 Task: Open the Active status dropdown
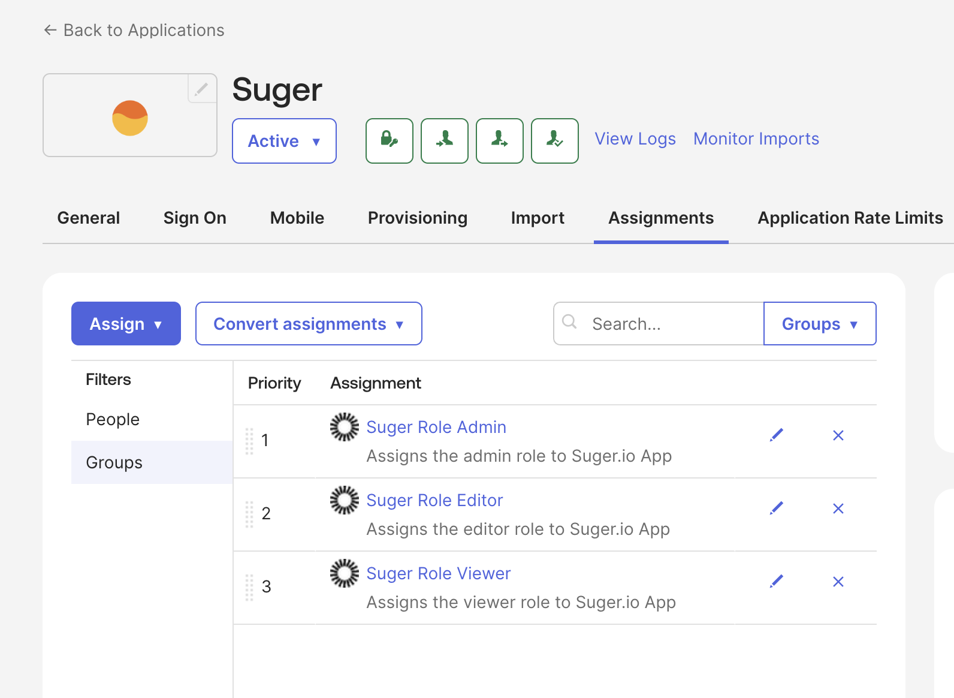[284, 141]
